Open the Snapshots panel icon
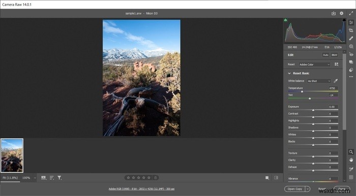Image resolution: width=356 pixels, height=196 pixels. click(x=351, y=62)
